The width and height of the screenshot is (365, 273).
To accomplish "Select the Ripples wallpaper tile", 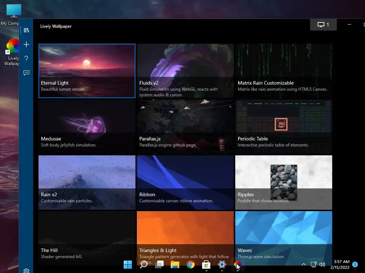I will pyautogui.click(x=283, y=182).
